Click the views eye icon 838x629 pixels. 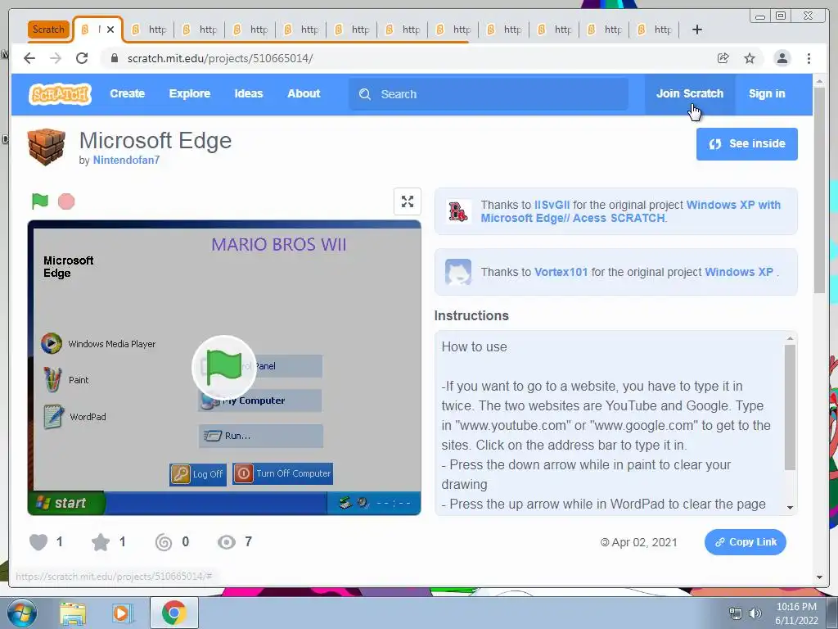point(227,542)
